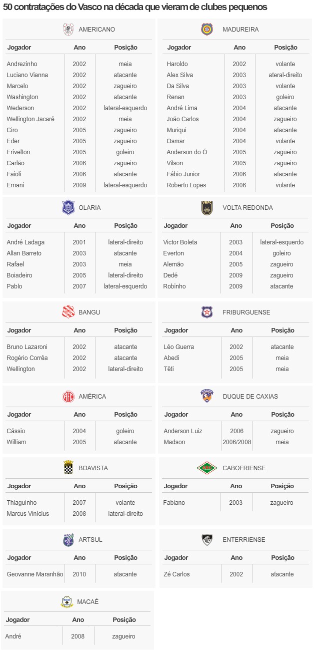Click the Cabofriense diamond logo
This screenshot has width=317, height=651.
(x=206, y=468)
